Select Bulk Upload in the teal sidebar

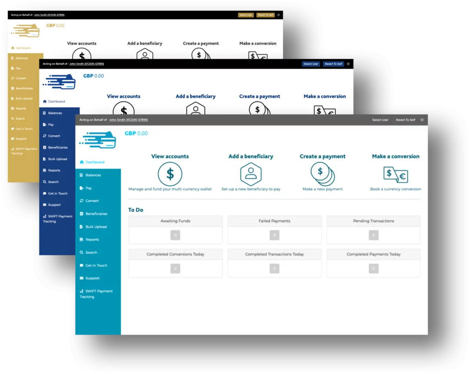click(96, 227)
